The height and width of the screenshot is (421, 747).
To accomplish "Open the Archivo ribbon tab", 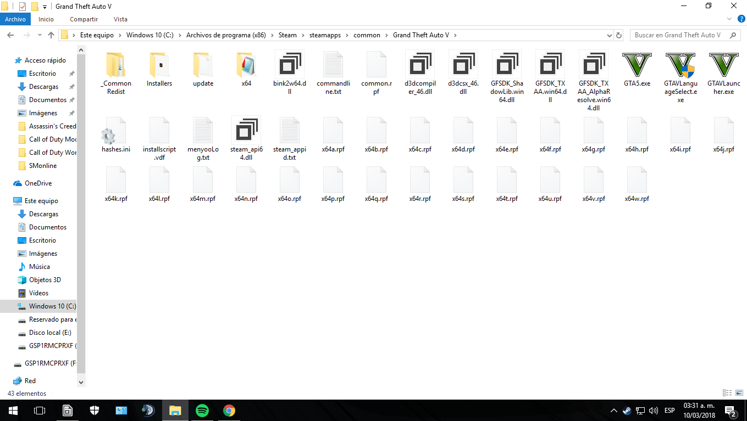I will 15,19.
